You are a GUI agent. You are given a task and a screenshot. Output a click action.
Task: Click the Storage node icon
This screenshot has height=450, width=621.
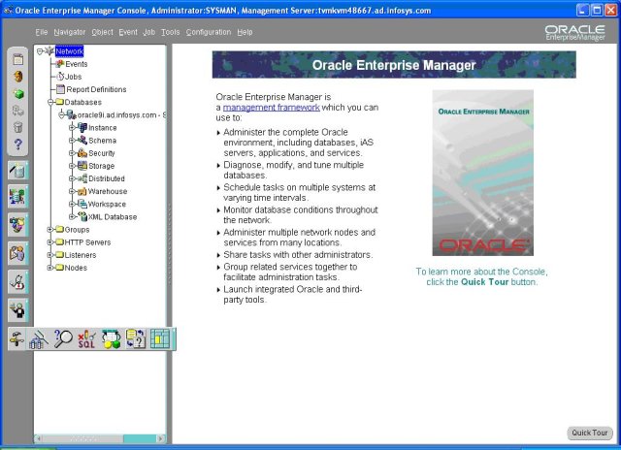pyautogui.click(x=82, y=166)
